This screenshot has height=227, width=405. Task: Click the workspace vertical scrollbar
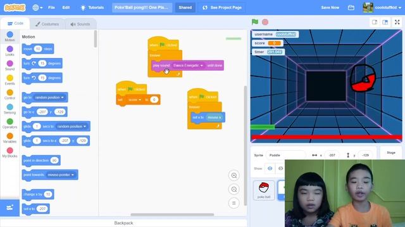(245, 146)
